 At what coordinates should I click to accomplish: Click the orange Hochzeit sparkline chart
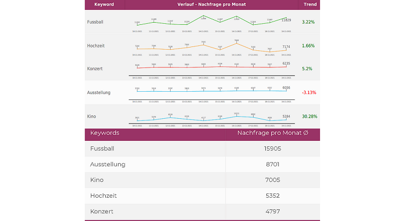212,48
